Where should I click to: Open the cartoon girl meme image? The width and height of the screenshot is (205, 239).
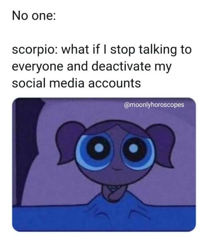[104, 165]
